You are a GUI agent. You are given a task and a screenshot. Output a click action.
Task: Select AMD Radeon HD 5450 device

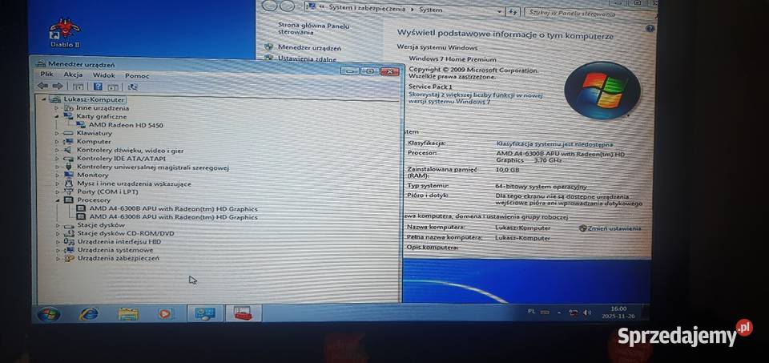[126, 125]
